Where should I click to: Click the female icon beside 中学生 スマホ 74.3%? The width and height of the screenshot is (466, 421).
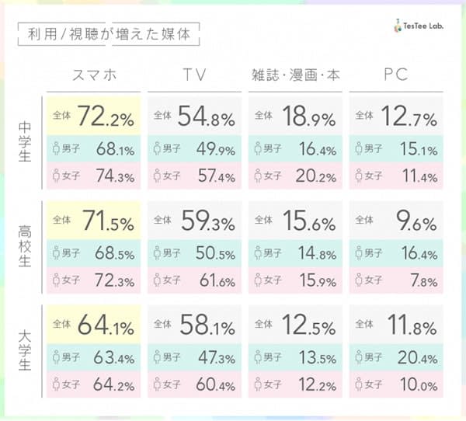56,176
